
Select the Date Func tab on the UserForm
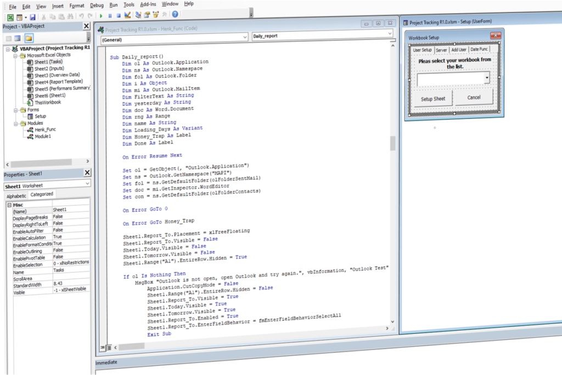pyautogui.click(x=480, y=49)
